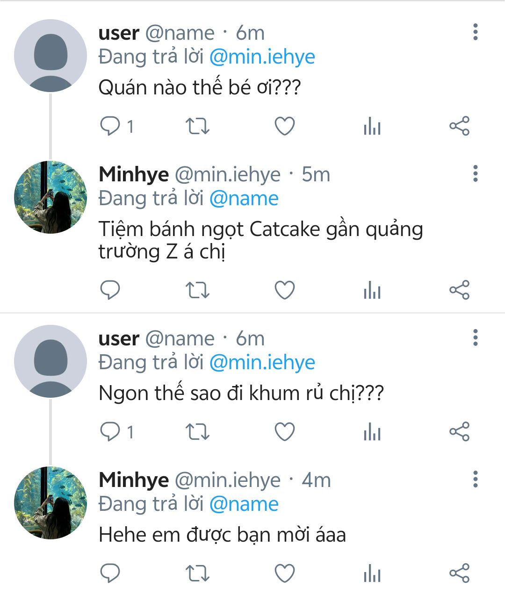The width and height of the screenshot is (505, 594).
Task: Open more options on Minhye's "Hehe" reply
Action: click(x=475, y=479)
